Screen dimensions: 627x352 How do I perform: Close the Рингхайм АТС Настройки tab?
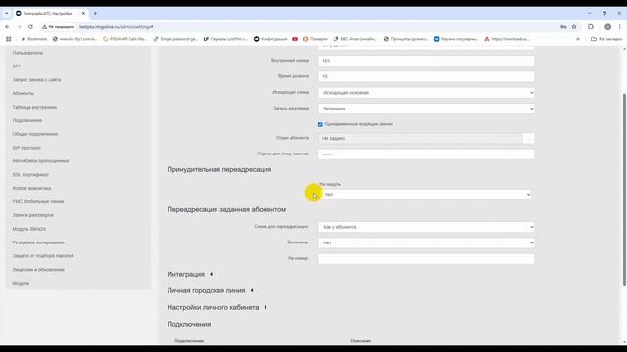[x=83, y=13]
